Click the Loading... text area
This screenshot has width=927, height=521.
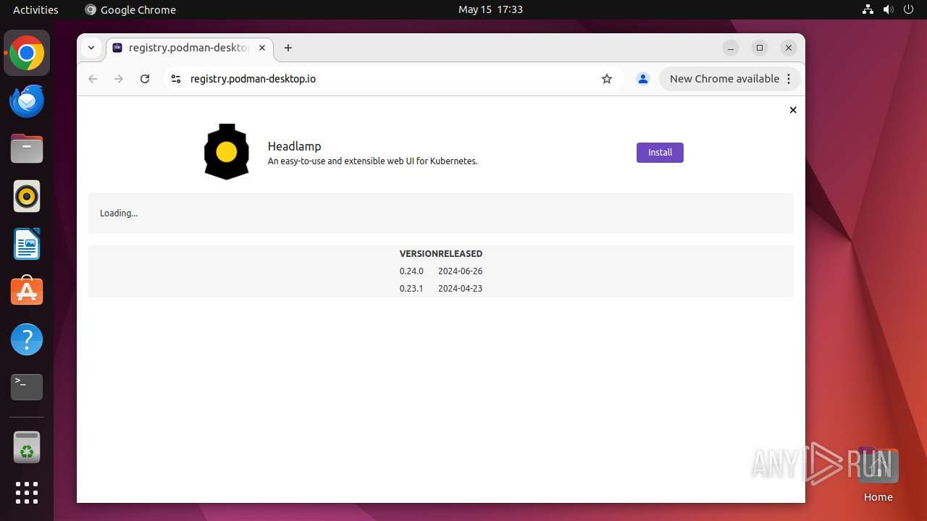pos(441,213)
